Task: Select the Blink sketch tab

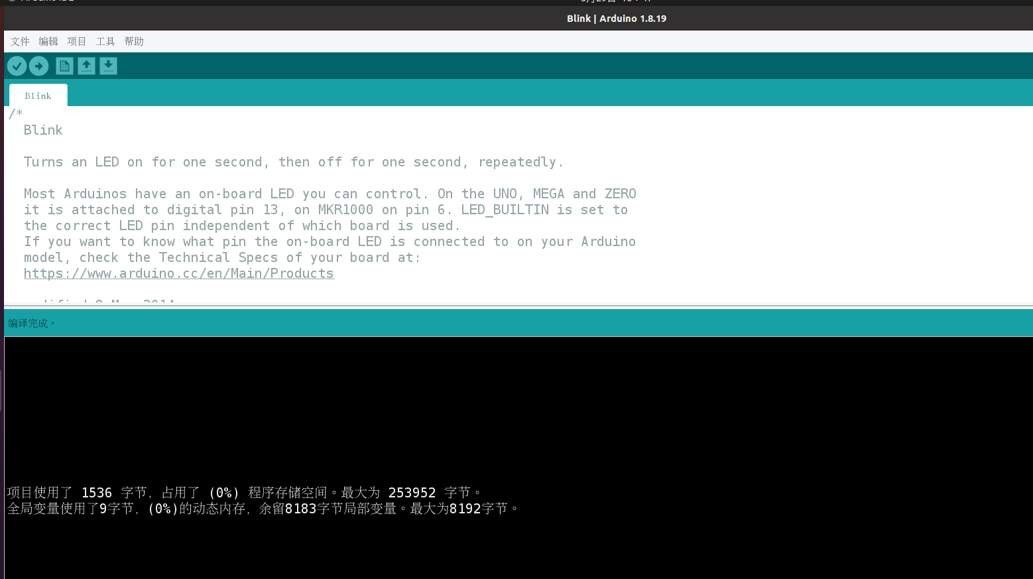Action: tap(37, 95)
